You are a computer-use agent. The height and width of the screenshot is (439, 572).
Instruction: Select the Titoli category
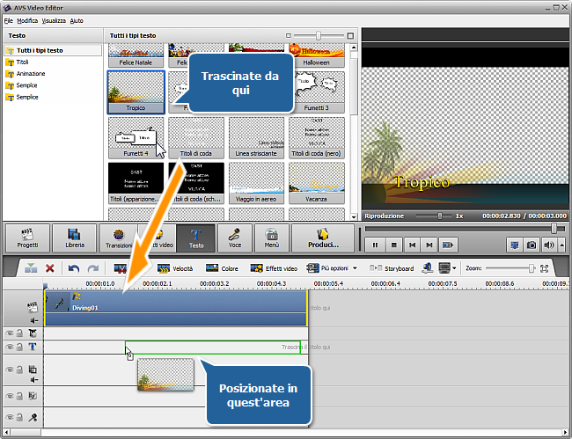tap(22, 62)
